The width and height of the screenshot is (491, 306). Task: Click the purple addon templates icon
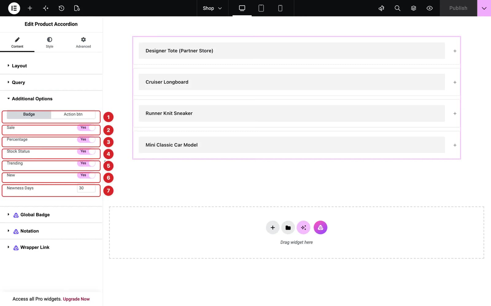coord(320,228)
